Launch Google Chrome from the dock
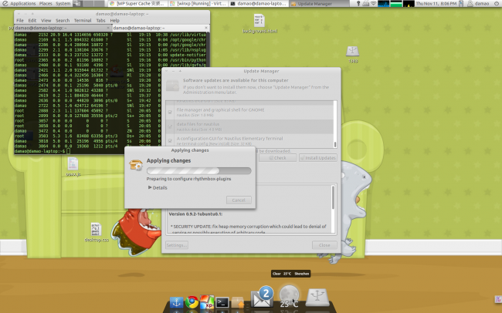502x313 pixels. pos(192,302)
